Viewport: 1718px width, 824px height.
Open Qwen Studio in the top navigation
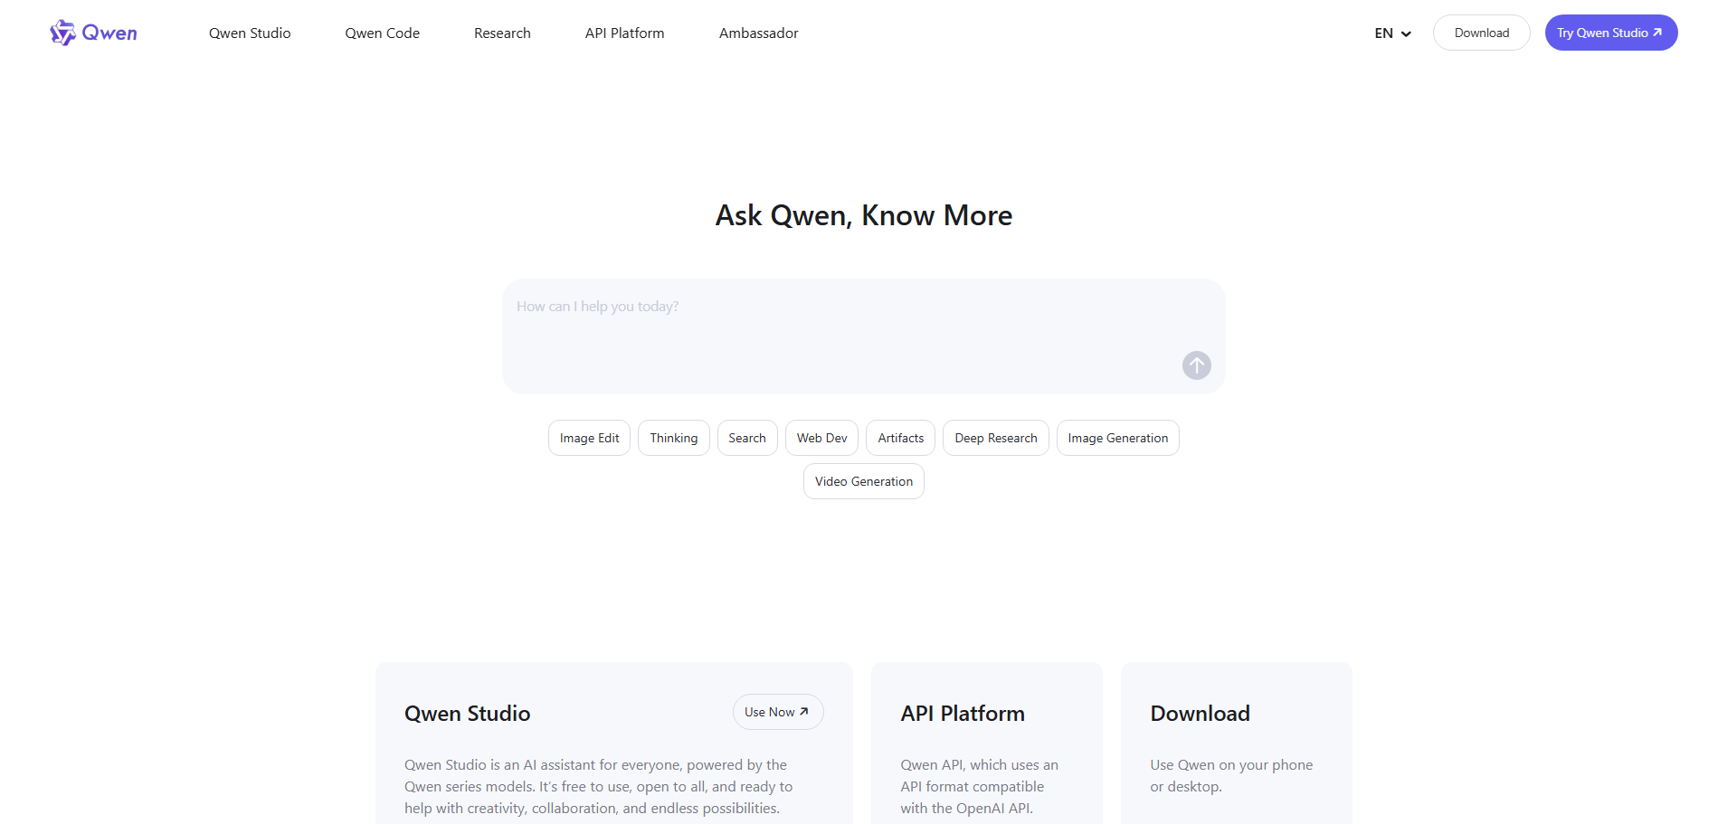click(250, 33)
